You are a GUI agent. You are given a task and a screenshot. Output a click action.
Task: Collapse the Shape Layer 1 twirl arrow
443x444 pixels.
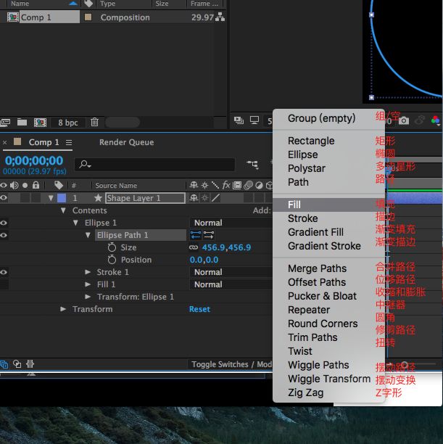pos(51,198)
